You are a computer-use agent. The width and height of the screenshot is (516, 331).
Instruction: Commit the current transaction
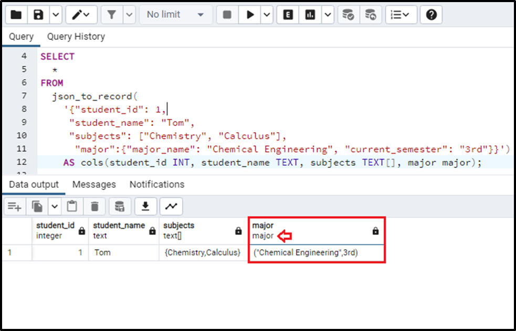347,14
